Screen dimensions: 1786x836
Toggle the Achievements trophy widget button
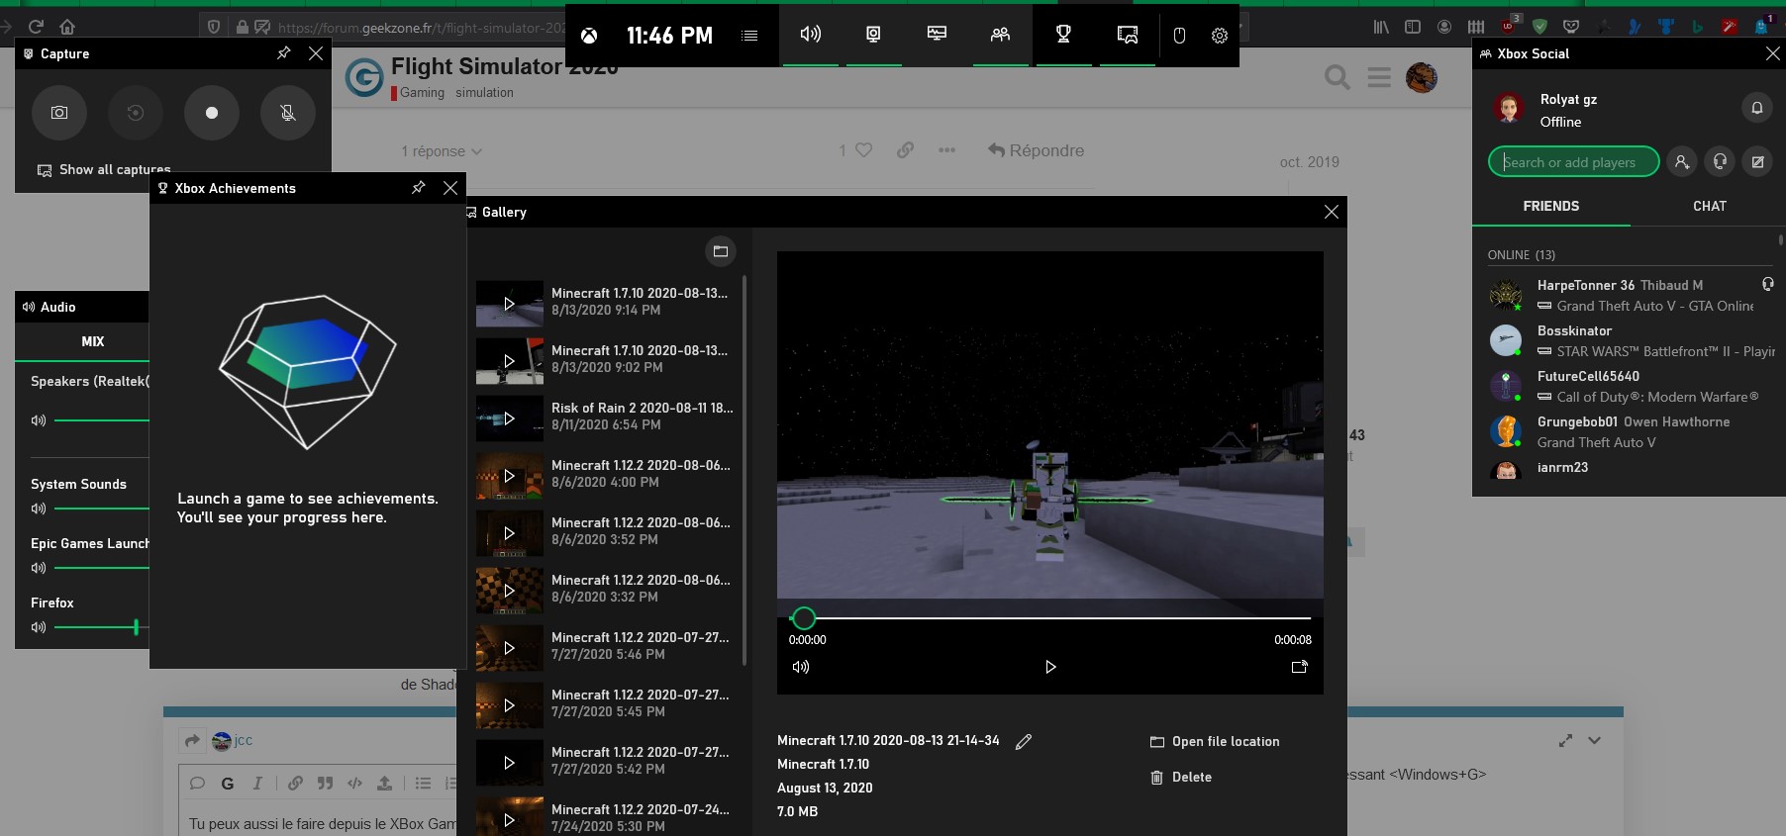pos(1063,35)
